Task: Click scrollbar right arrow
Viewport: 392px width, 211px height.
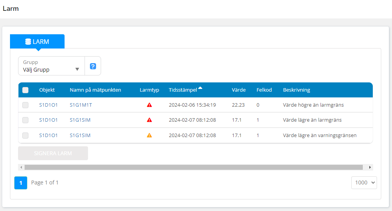Action: [x=370, y=167]
